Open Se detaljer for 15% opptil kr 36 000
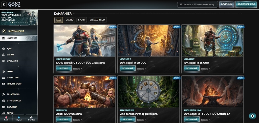The height and width of the screenshot is (123, 259). [205, 69]
